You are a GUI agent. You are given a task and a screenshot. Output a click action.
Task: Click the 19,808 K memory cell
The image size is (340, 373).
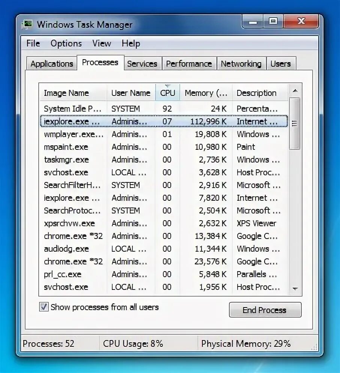coord(211,134)
